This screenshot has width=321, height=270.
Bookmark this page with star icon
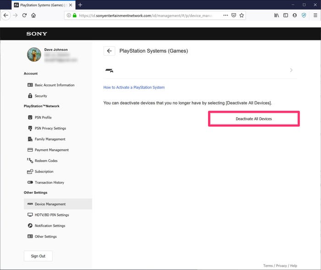(x=242, y=15)
